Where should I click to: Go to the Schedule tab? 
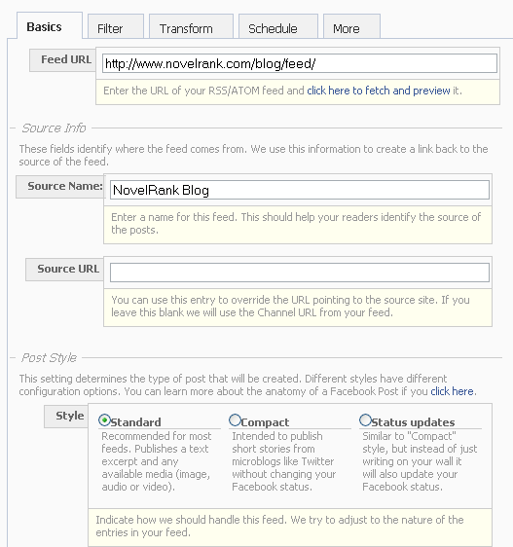coord(278,27)
